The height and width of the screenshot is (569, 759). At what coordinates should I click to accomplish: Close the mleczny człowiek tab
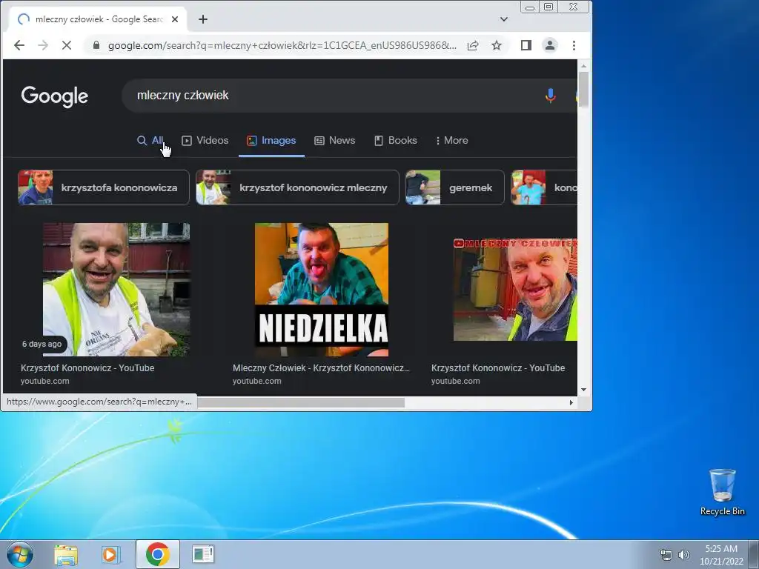tap(175, 19)
